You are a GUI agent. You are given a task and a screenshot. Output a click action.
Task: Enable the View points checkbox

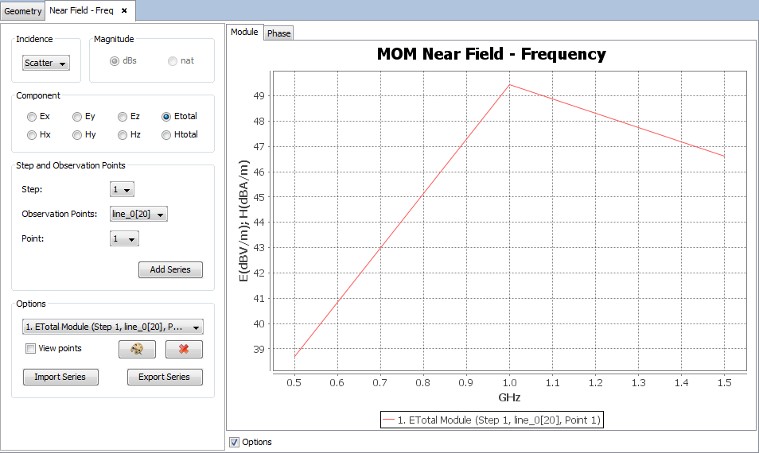pyautogui.click(x=31, y=349)
